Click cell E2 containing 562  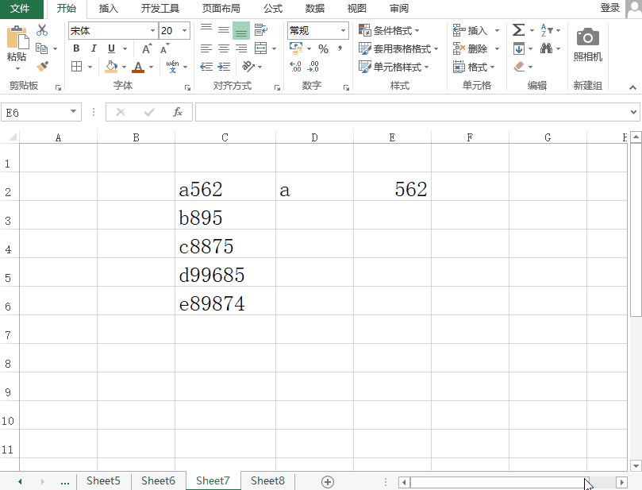(x=391, y=189)
